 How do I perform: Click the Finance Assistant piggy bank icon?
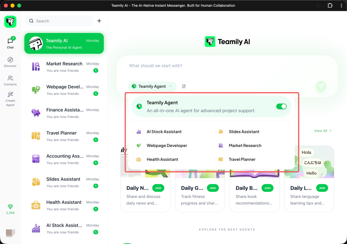click(x=36, y=113)
